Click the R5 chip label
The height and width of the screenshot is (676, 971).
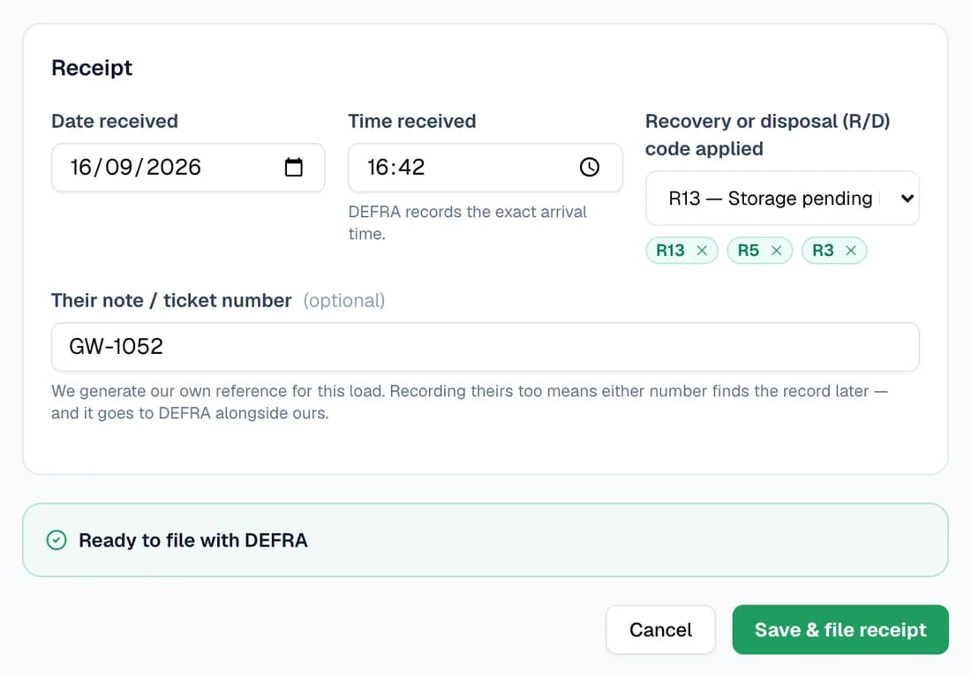pos(748,251)
